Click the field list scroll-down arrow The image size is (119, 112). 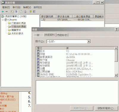point(116,75)
